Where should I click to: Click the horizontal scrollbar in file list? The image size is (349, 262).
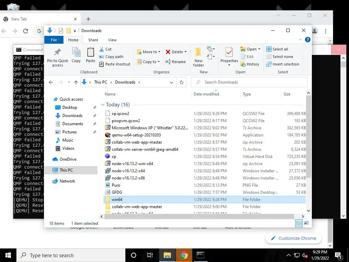(x=199, y=216)
